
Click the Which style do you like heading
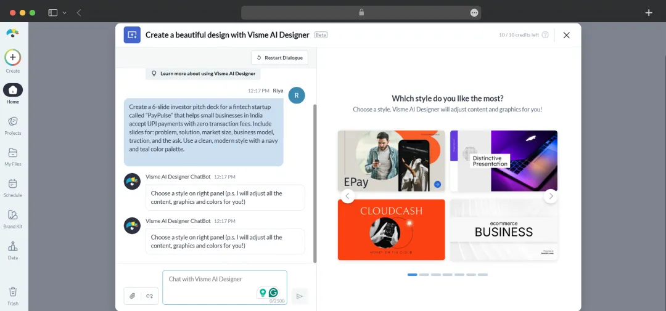coord(447,99)
